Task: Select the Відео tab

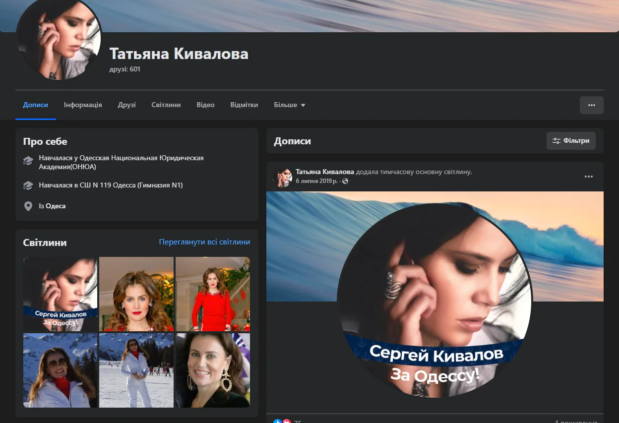Action: coord(205,105)
